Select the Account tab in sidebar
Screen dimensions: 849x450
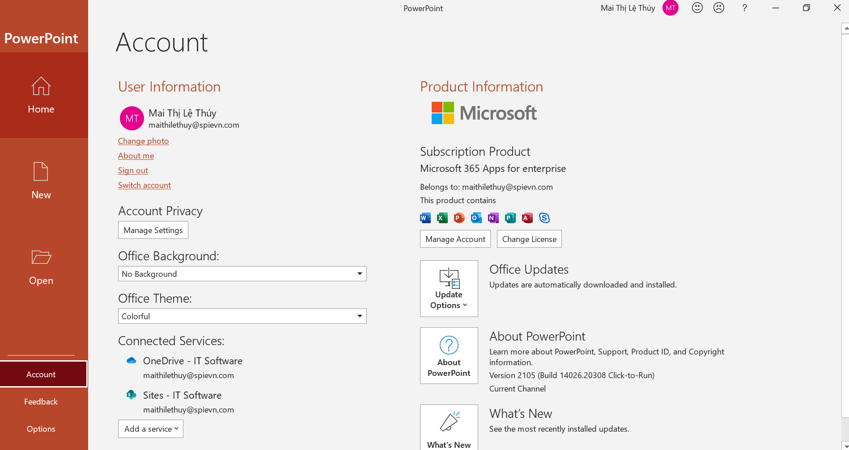43,374
